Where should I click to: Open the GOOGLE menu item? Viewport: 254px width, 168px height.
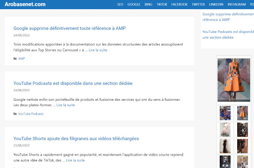click(134, 4)
